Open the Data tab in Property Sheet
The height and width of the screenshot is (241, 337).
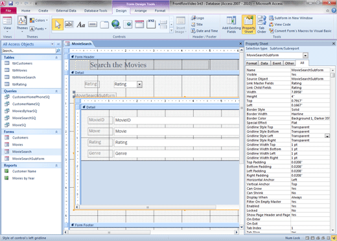pyautogui.click(x=264, y=63)
